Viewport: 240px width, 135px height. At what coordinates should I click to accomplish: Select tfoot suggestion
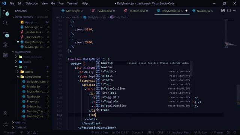(143, 110)
